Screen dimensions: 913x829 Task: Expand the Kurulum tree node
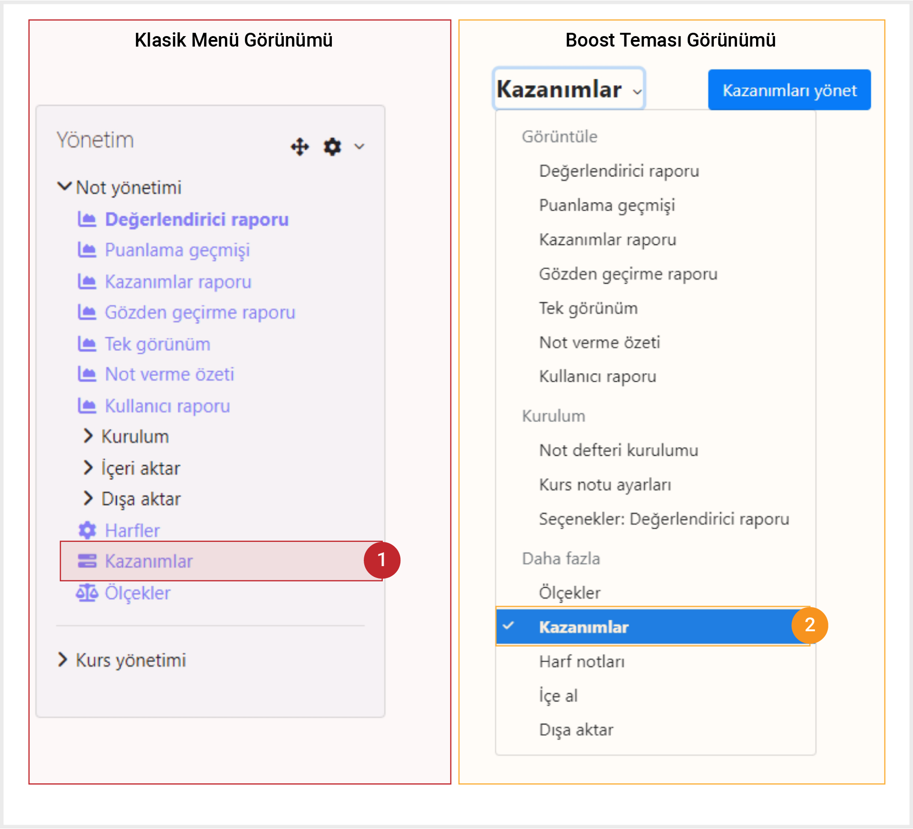pos(88,435)
